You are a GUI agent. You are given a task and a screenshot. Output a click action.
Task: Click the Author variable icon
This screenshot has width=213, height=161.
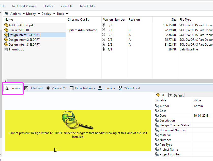[x=157, y=106]
